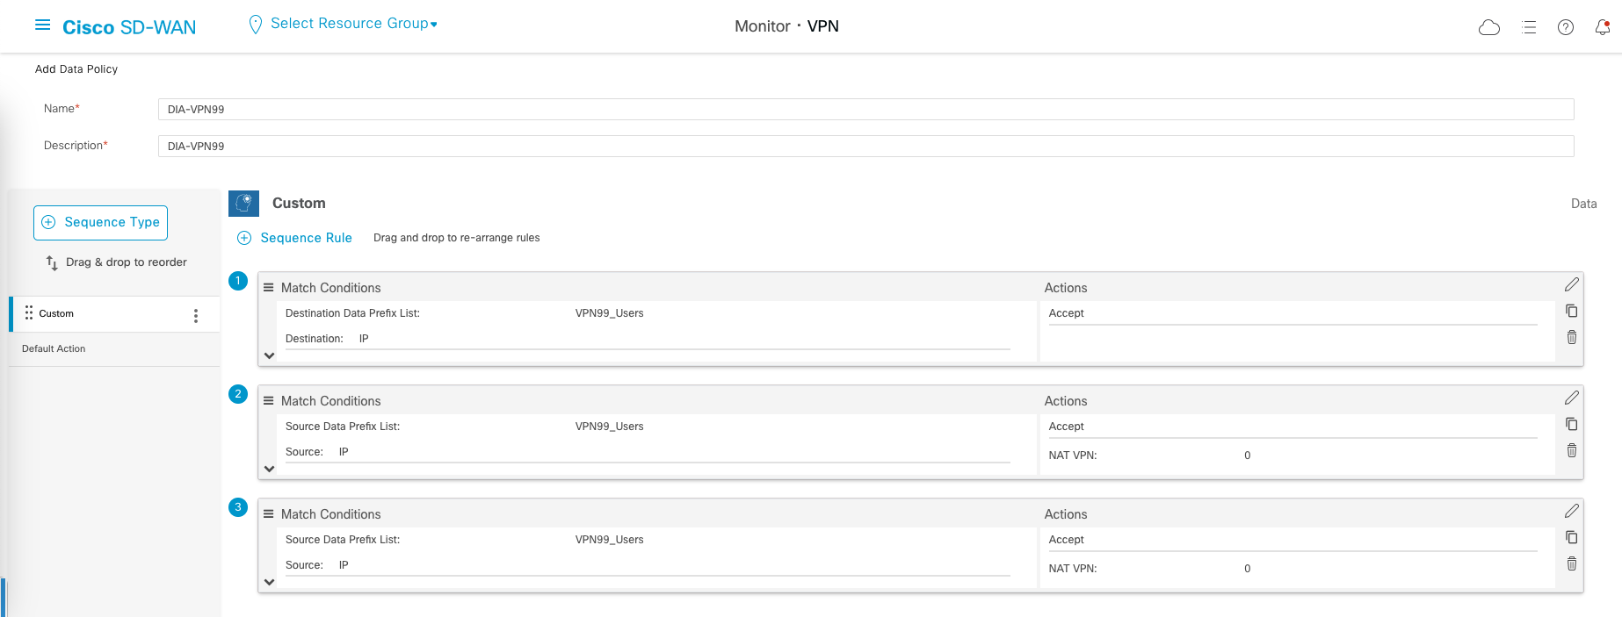Open Default Action section
Viewport: 1622px width, 617px height.
pyautogui.click(x=54, y=348)
